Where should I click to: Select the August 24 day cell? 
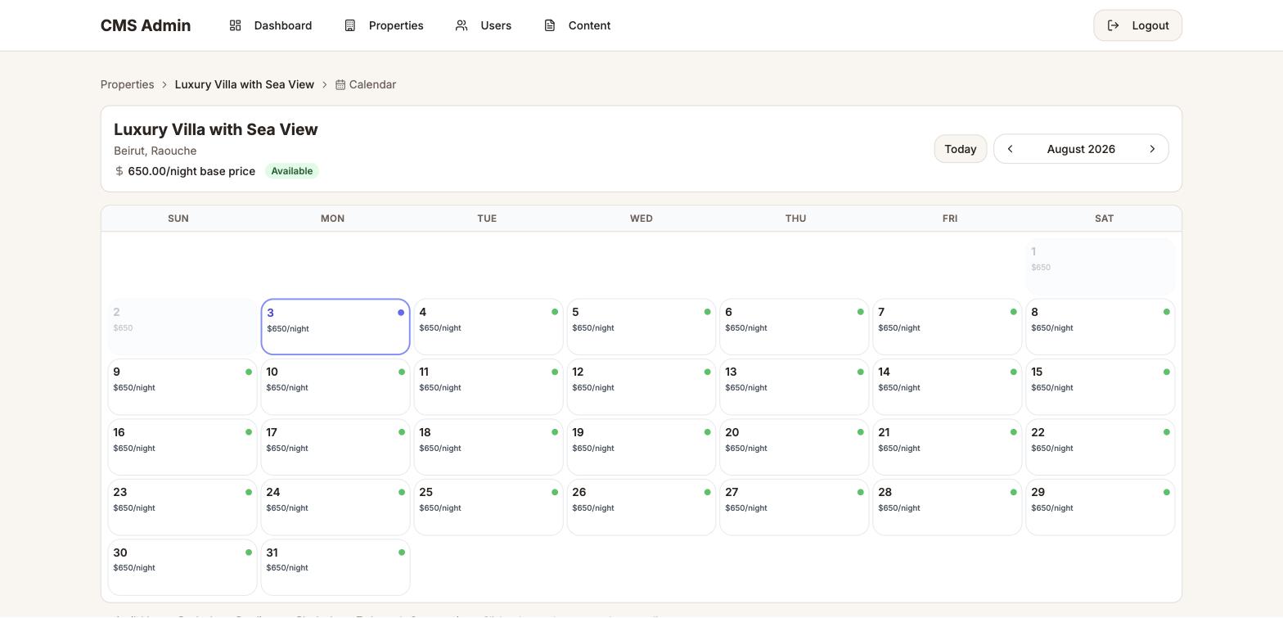335,507
